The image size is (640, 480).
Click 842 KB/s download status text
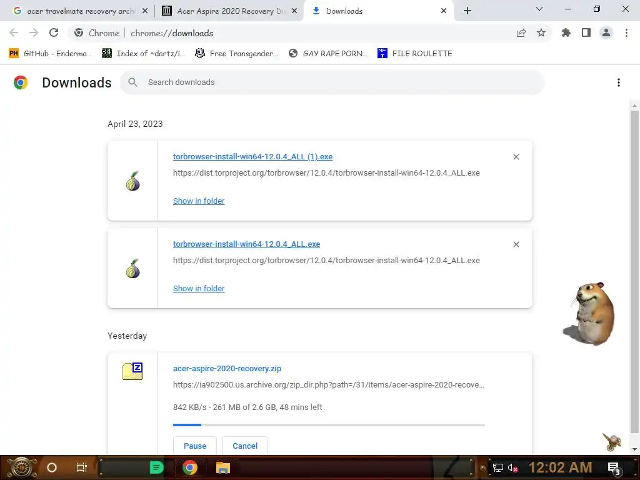click(247, 407)
